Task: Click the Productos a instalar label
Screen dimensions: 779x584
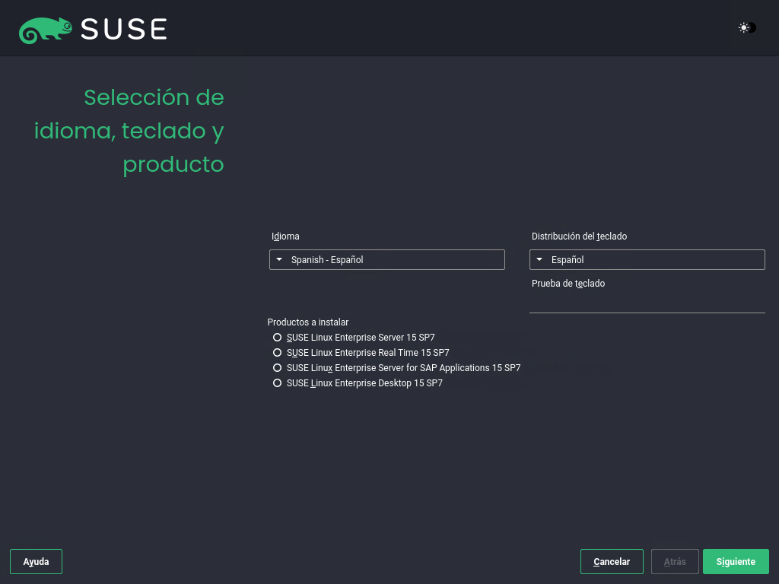Action: pos(308,322)
